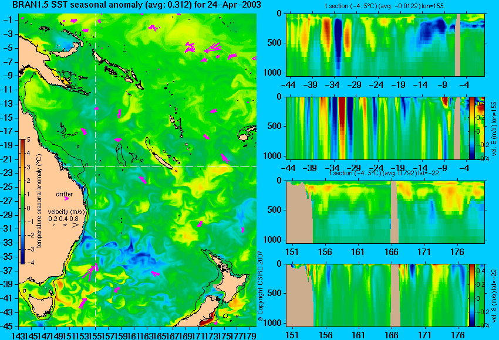
Task: Click the pink drifter marker below the 'drifter' label
Action: [66, 199]
